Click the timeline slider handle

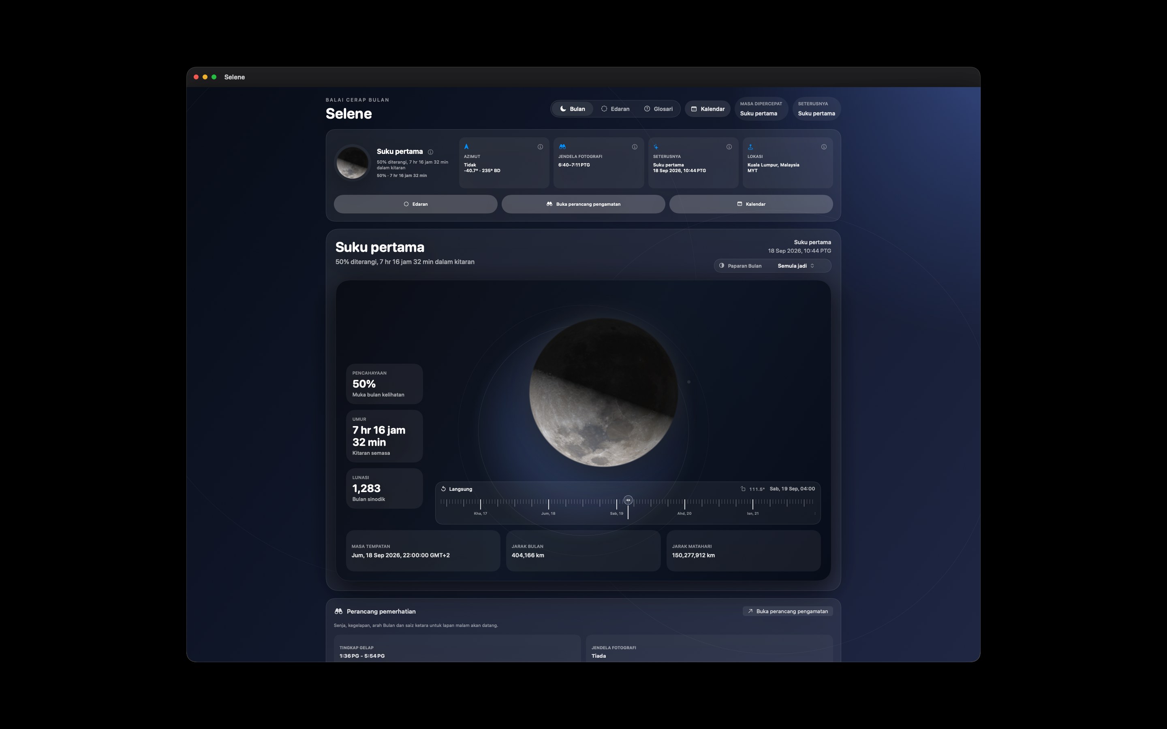click(x=628, y=500)
